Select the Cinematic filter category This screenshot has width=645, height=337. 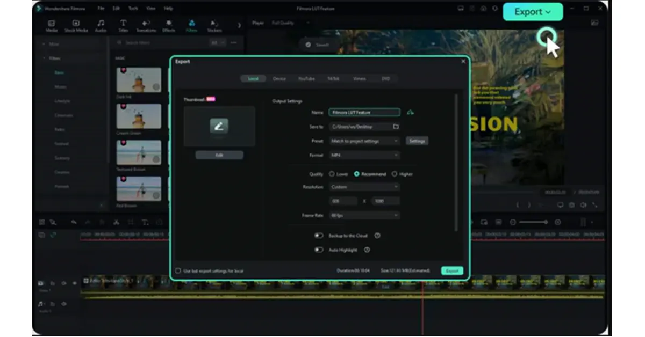tap(63, 115)
